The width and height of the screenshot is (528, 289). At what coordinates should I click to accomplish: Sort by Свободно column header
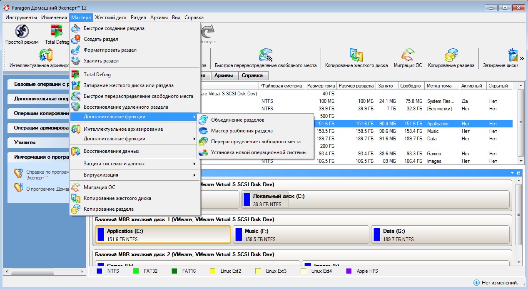[411, 86]
